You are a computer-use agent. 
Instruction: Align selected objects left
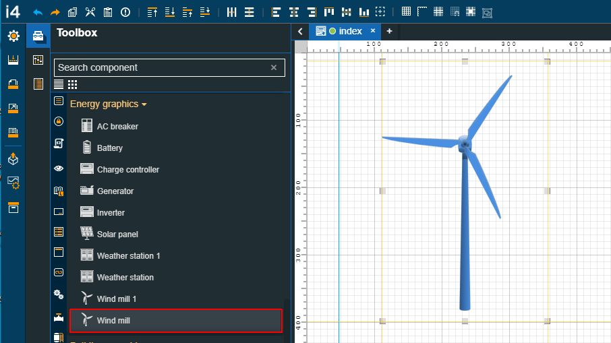pyautogui.click(x=276, y=12)
